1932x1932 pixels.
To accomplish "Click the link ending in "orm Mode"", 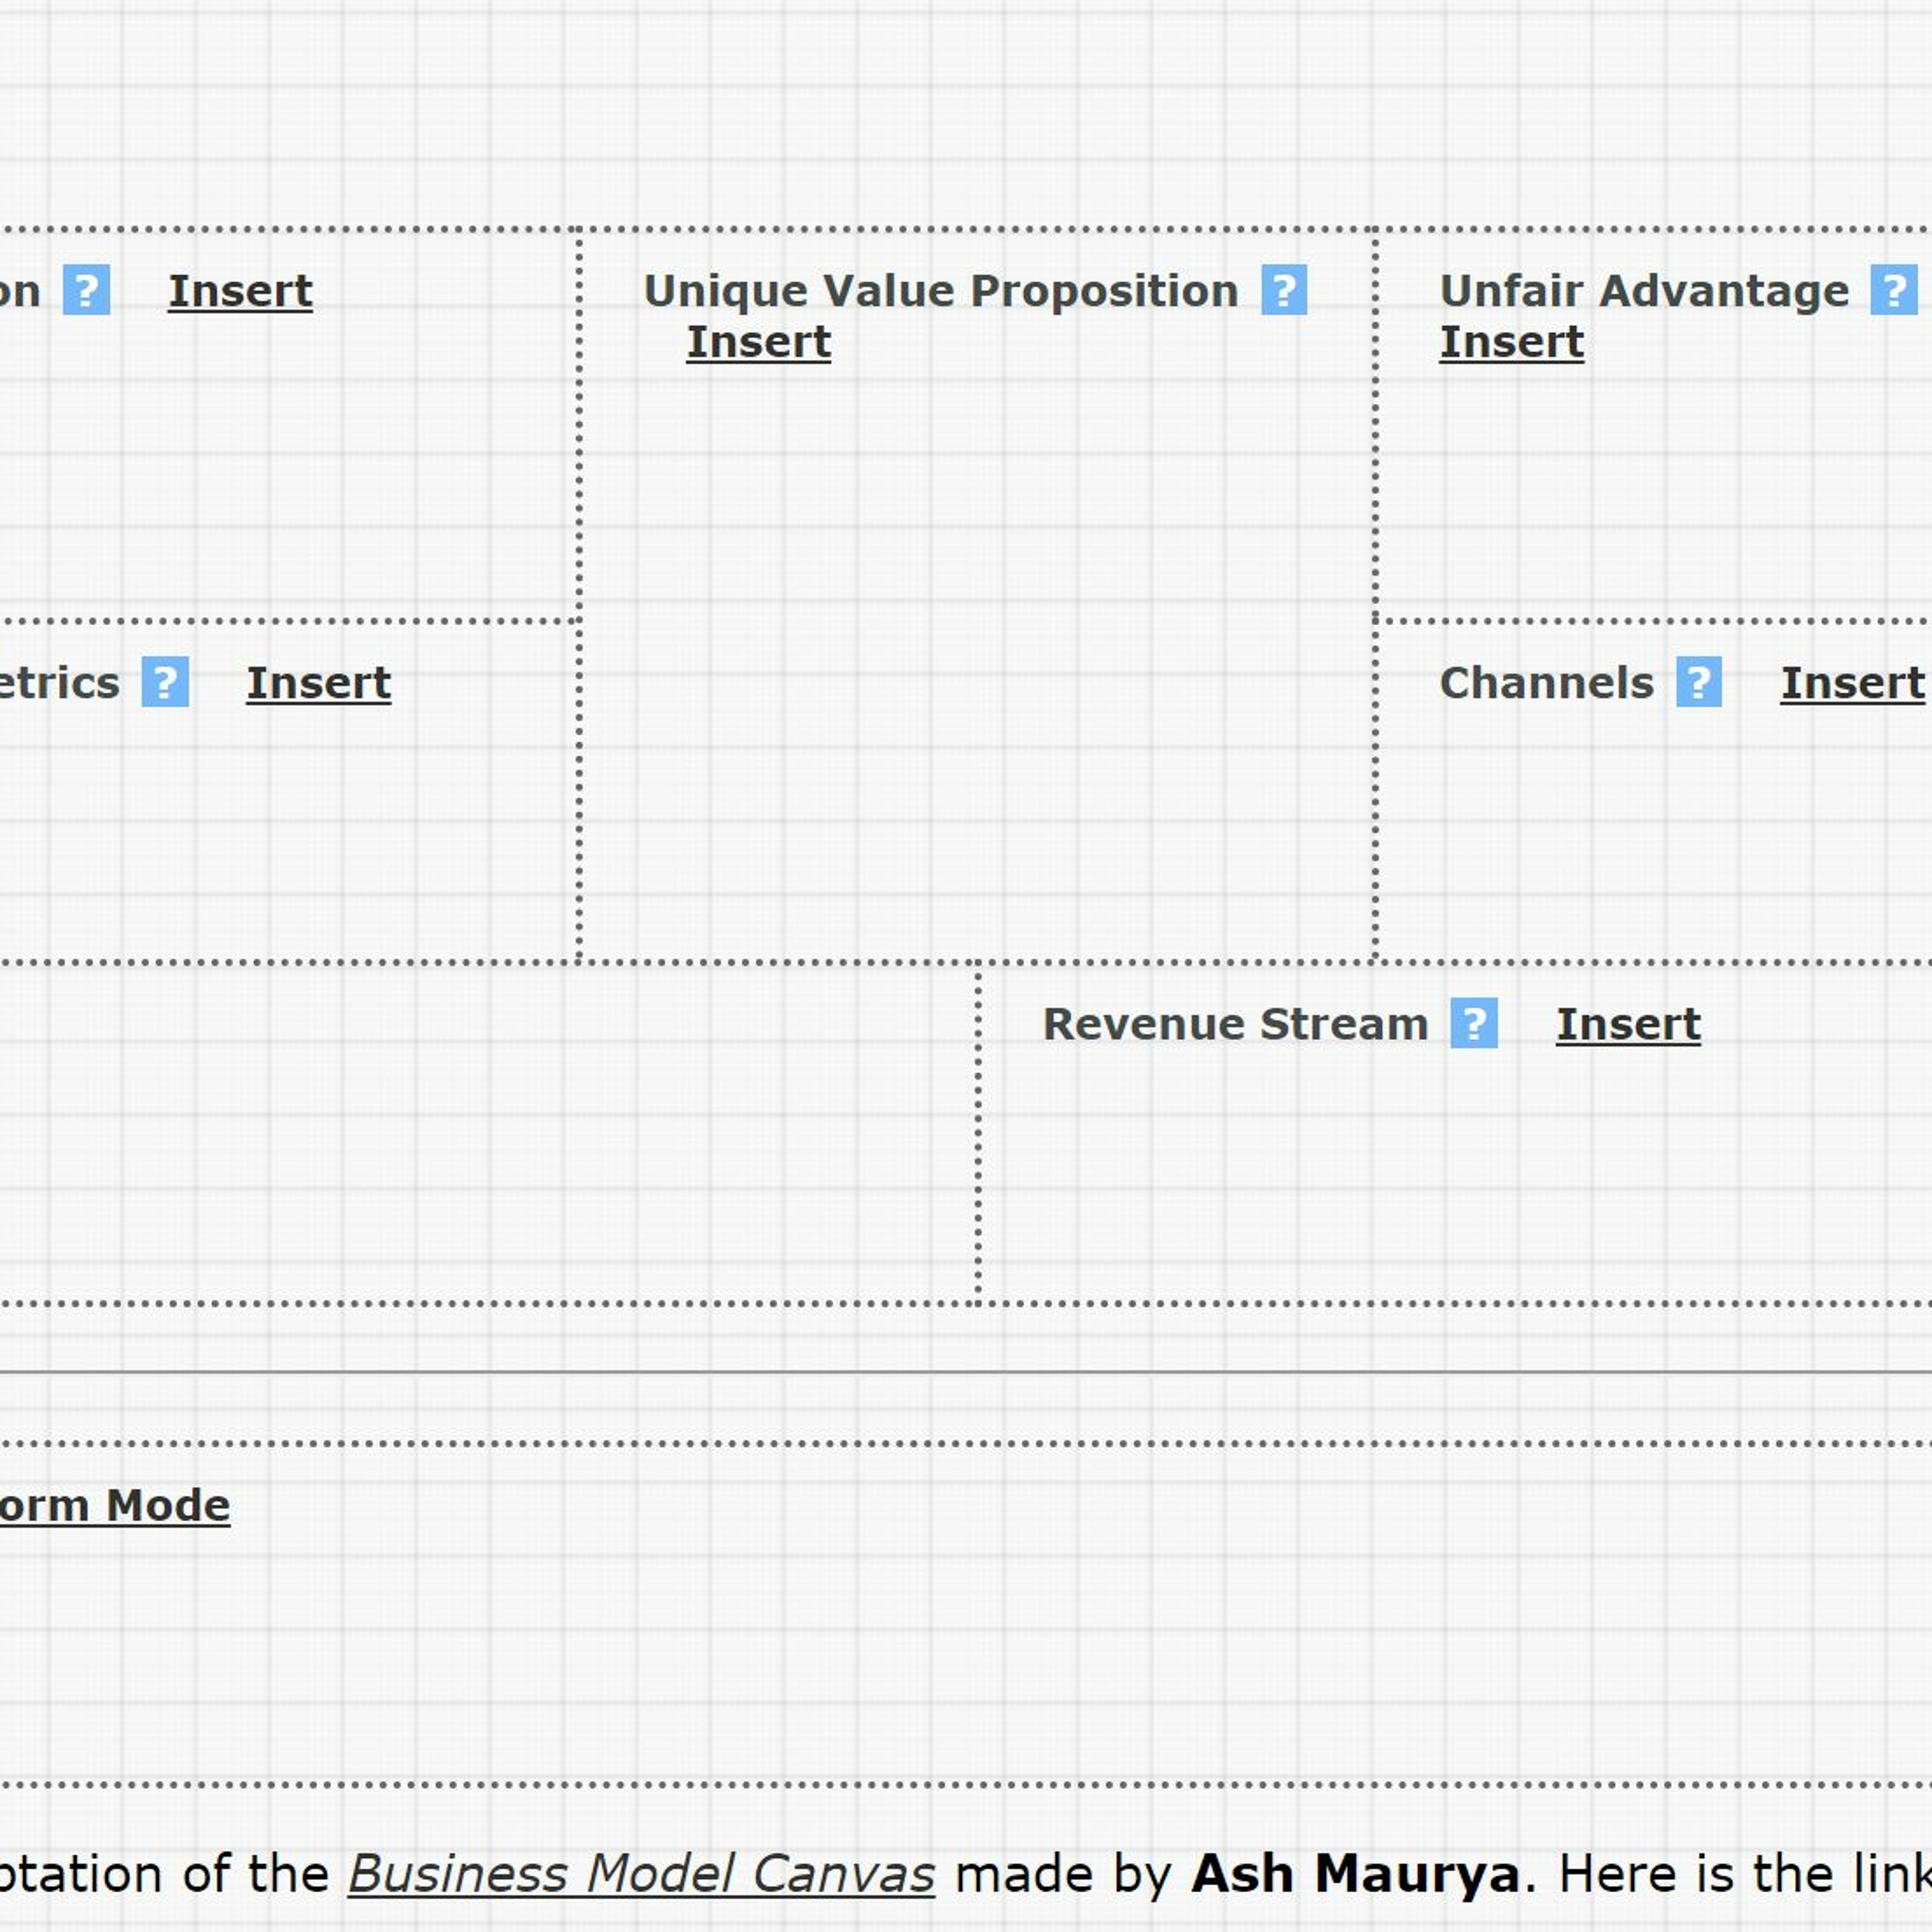I will coord(115,1505).
